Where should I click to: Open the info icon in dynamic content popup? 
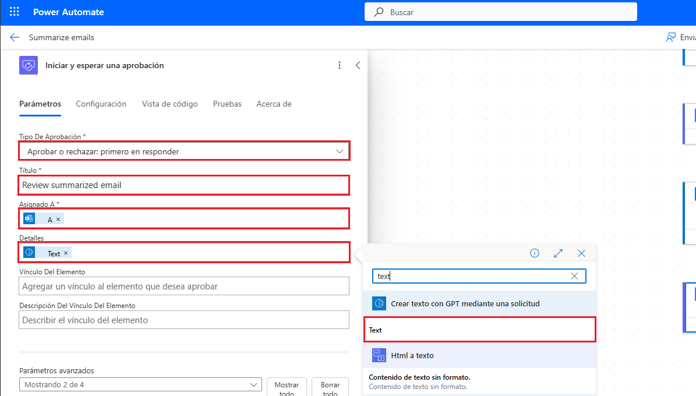[535, 253]
